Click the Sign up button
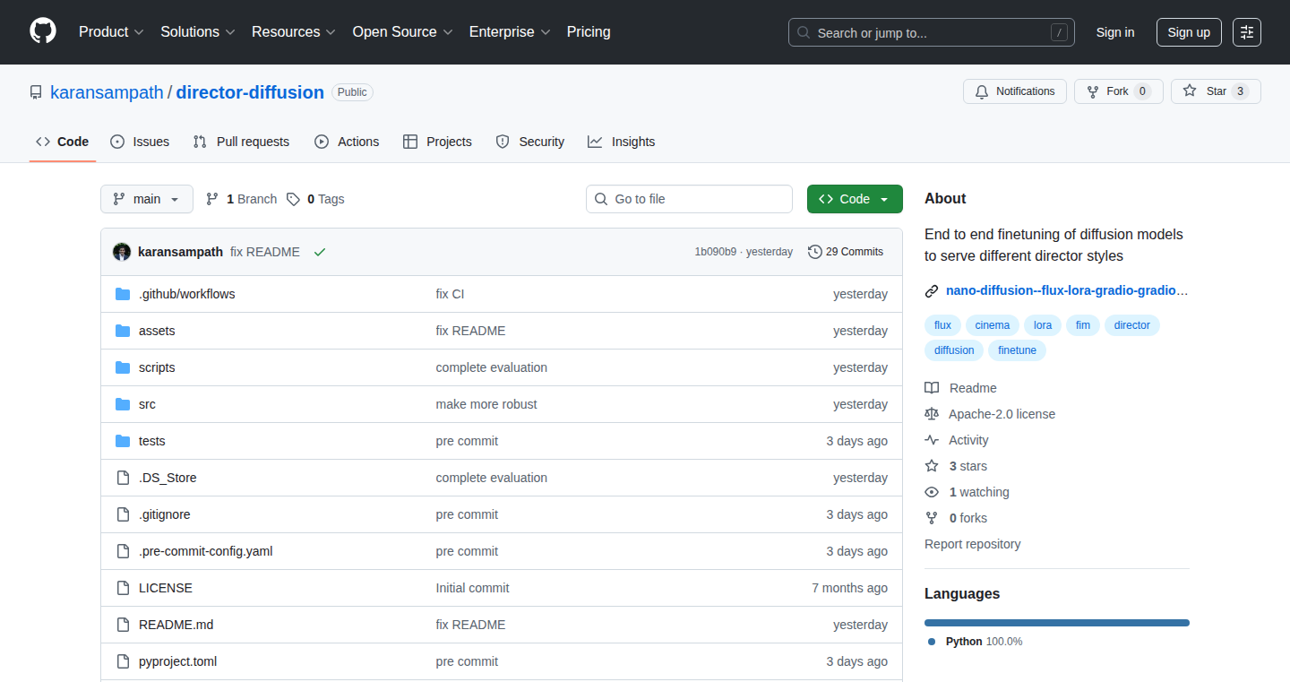The height and width of the screenshot is (682, 1290). click(x=1189, y=32)
